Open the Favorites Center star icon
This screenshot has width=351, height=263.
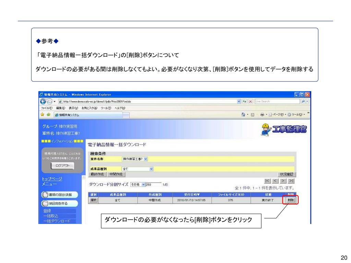[42, 114]
